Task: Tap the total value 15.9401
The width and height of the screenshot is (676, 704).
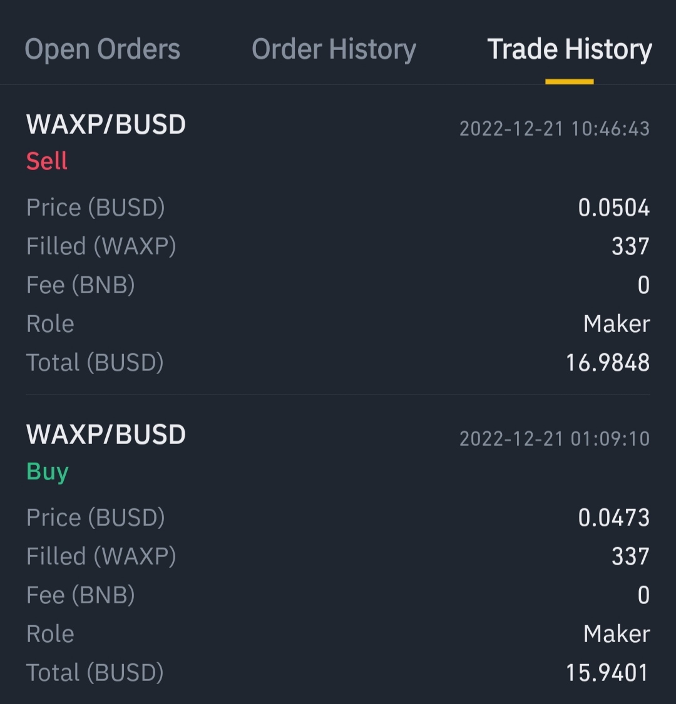Action: point(607,673)
